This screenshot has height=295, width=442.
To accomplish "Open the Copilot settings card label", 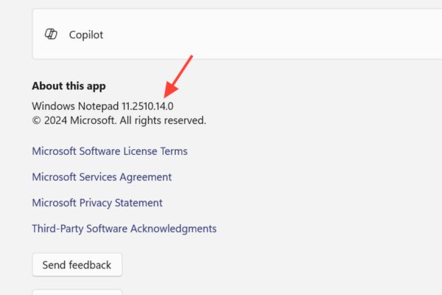I will click(x=86, y=35).
